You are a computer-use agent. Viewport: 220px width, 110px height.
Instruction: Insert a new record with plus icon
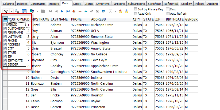[x=74, y=11]
